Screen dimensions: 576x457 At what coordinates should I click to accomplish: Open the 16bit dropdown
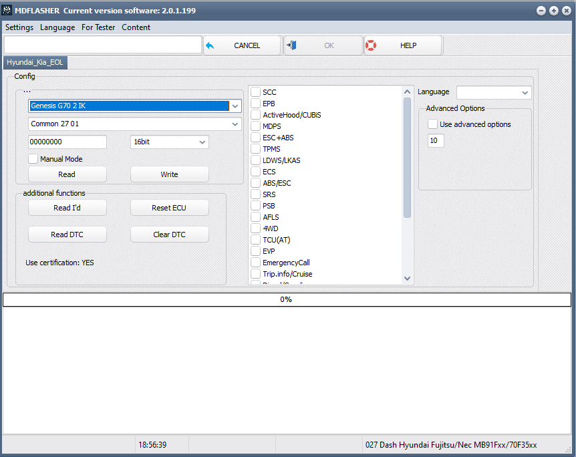(202, 142)
